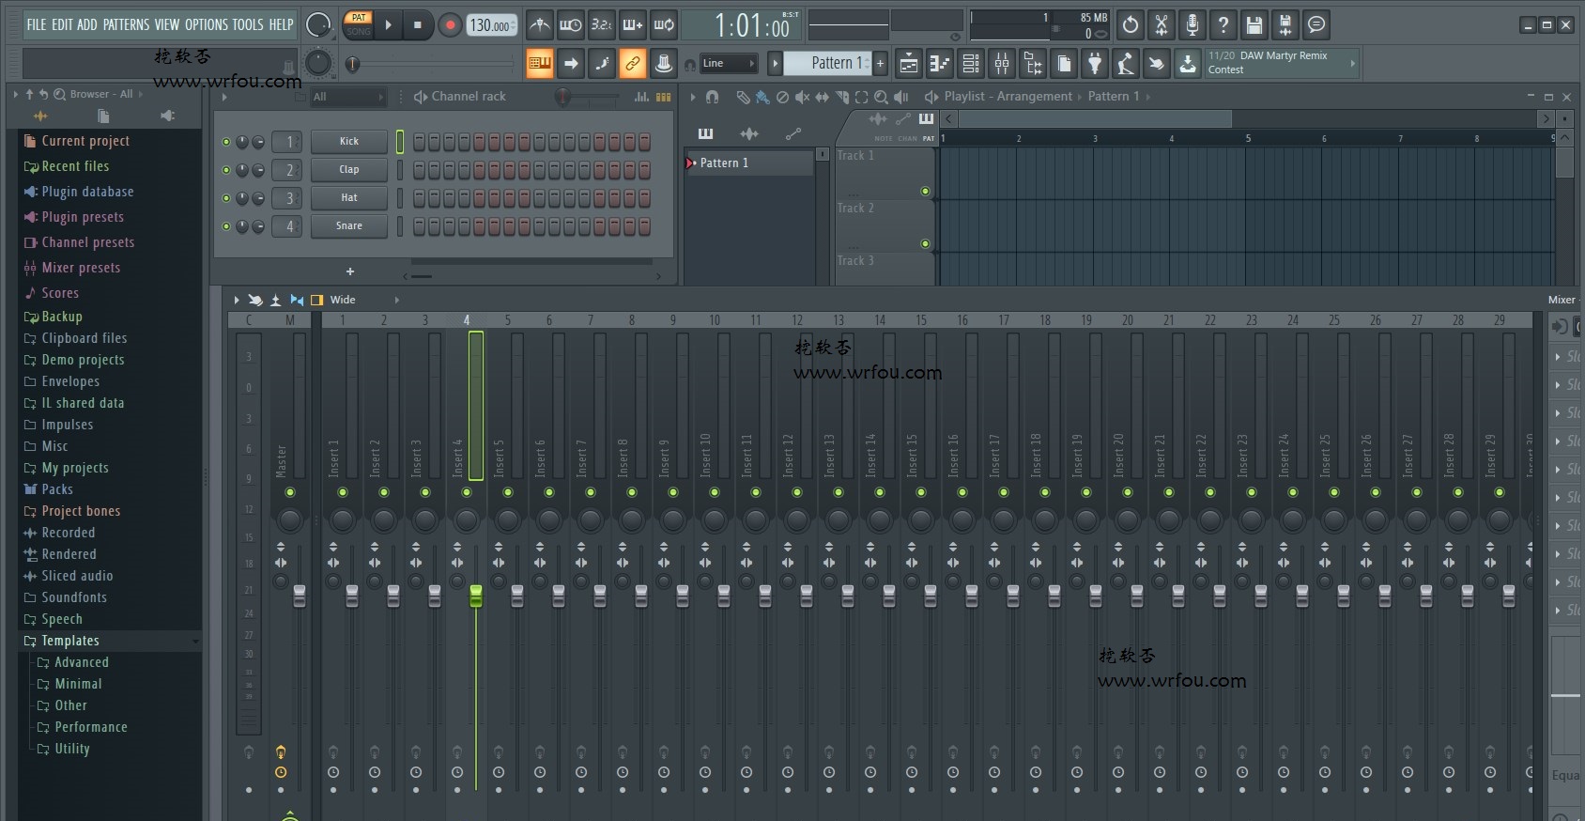Mute the Clap channel green LED
The image size is (1585, 821).
(226, 170)
